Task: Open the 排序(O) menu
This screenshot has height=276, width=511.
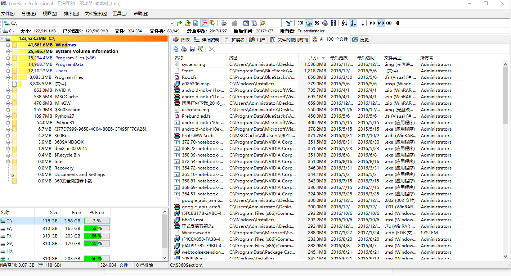Action: (71, 14)
